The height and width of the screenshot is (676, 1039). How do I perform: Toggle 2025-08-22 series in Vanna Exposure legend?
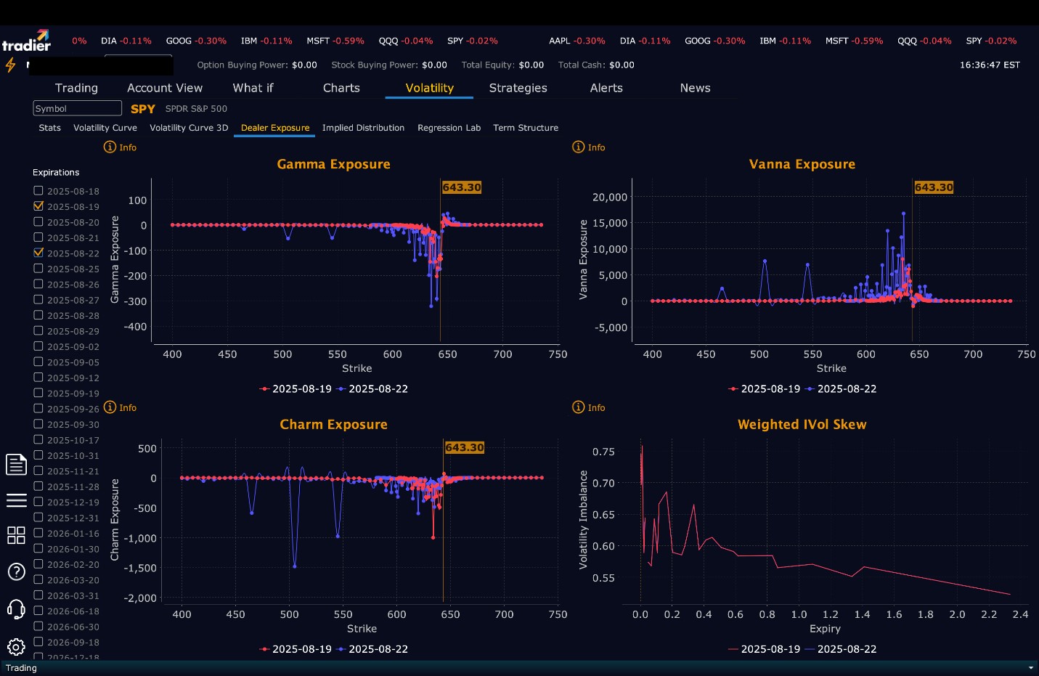[841, 389]
